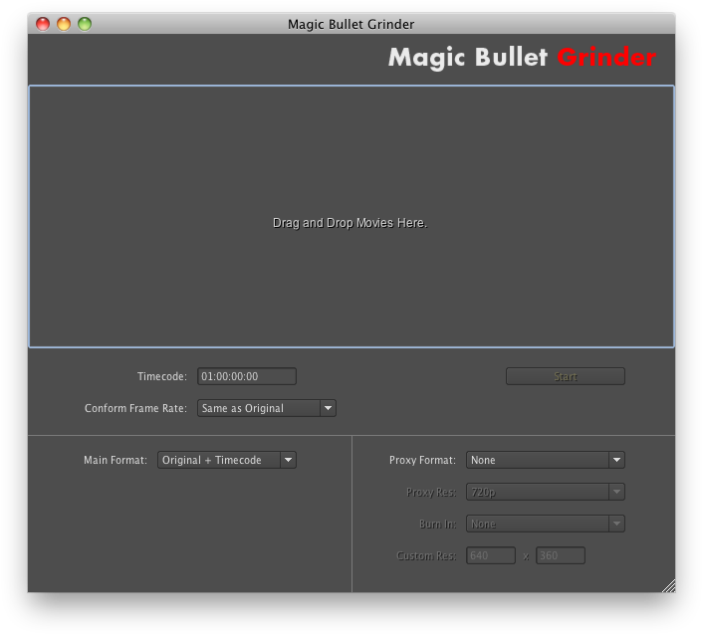
Task: Click the Proxy Res label
Action: (x=431, y=492)
